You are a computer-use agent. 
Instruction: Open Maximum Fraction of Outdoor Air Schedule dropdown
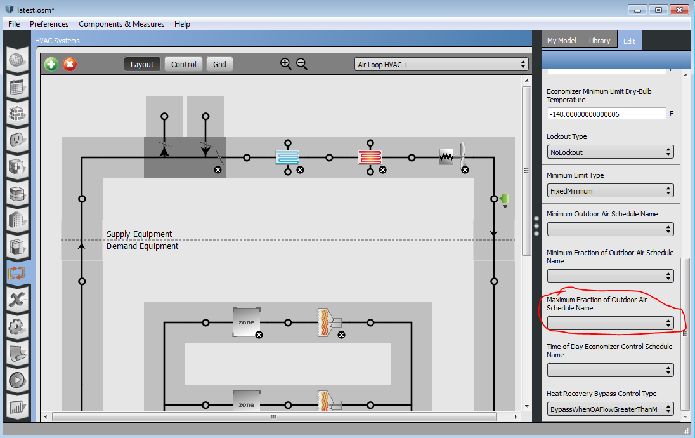coord(610,323)
